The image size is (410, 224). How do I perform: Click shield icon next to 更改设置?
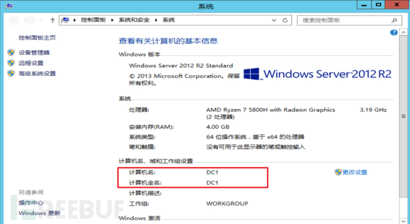tap(338, 172)
